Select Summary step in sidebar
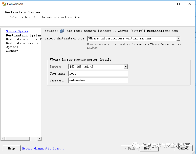The image size is (196, 154). pos(12,51)
